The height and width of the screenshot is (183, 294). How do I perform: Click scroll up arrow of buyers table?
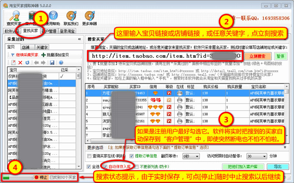click(287, 86)
